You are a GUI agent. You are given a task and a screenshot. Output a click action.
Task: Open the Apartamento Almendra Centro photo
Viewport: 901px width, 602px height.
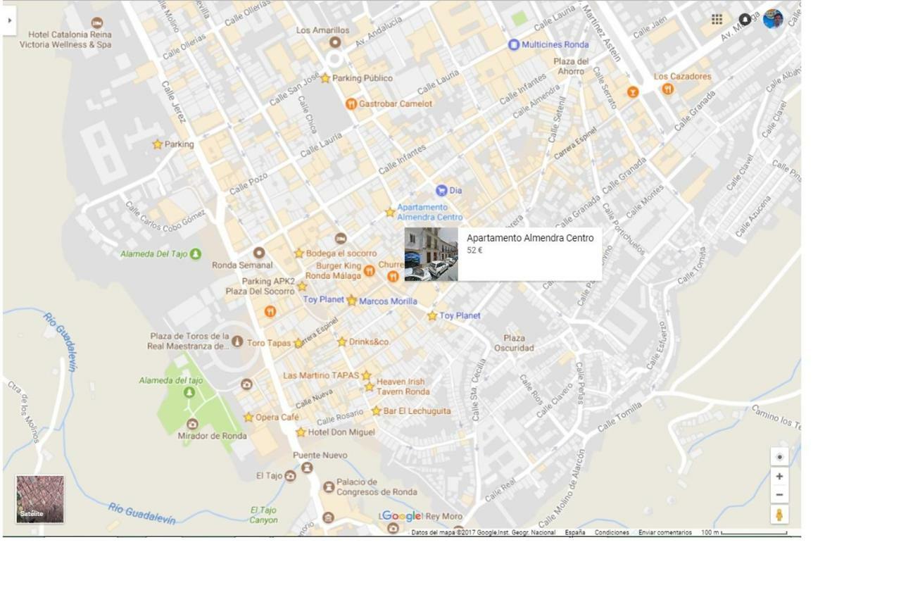tap(431, 254)
